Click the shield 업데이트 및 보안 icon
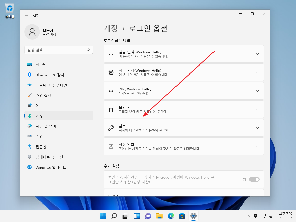The height and width of the screenshot is (222, 296). pos(30,157)
